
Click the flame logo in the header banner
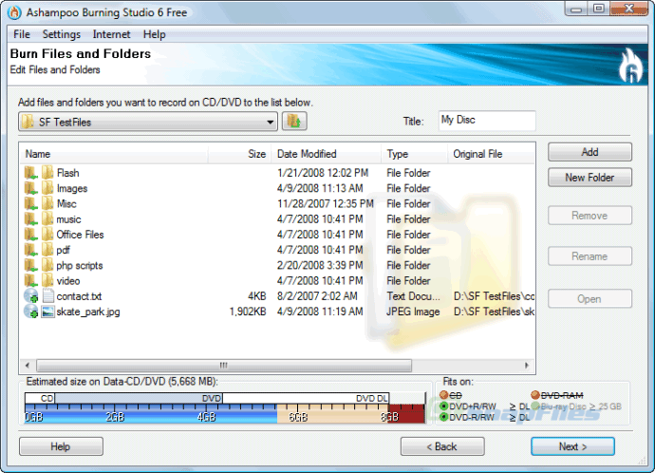point(630,66)
